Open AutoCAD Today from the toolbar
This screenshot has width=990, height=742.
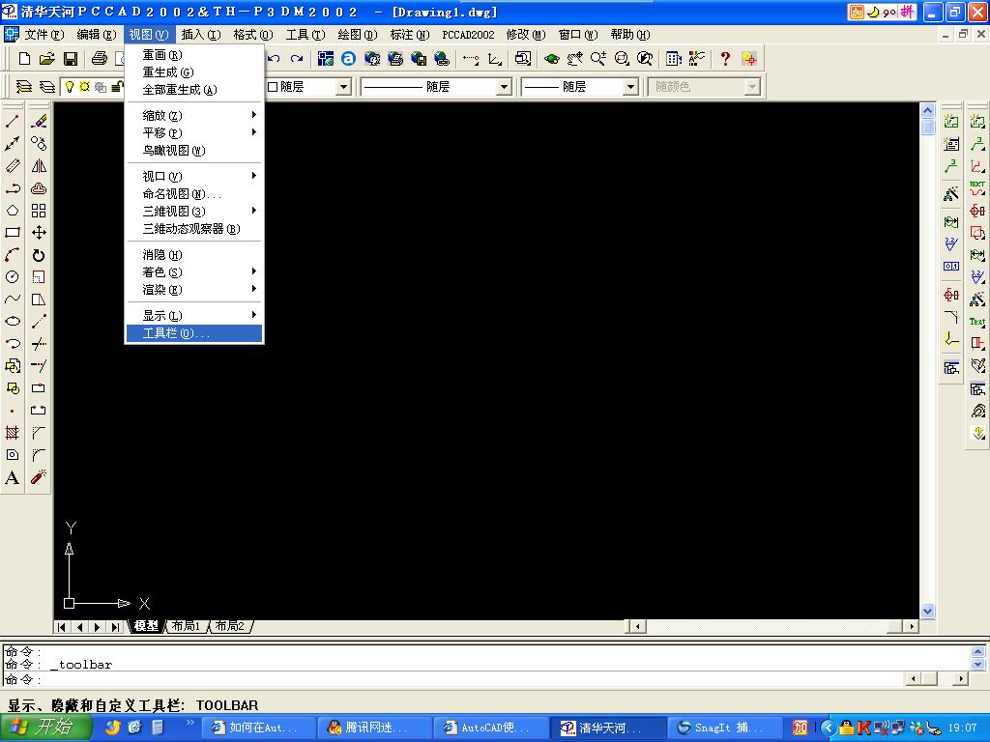pos(326,59)
